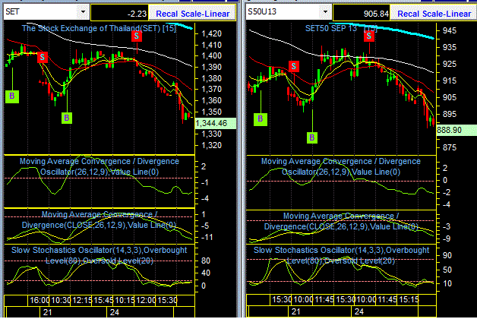Screen dimensions: 477x319
Task: Click the 1,320 price axis label
Action: pos(211,145)
